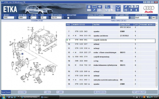Toggle the MAGAZYNIE checkbox
The width and height of the screenshot is (159, 99).
[68, 18]
